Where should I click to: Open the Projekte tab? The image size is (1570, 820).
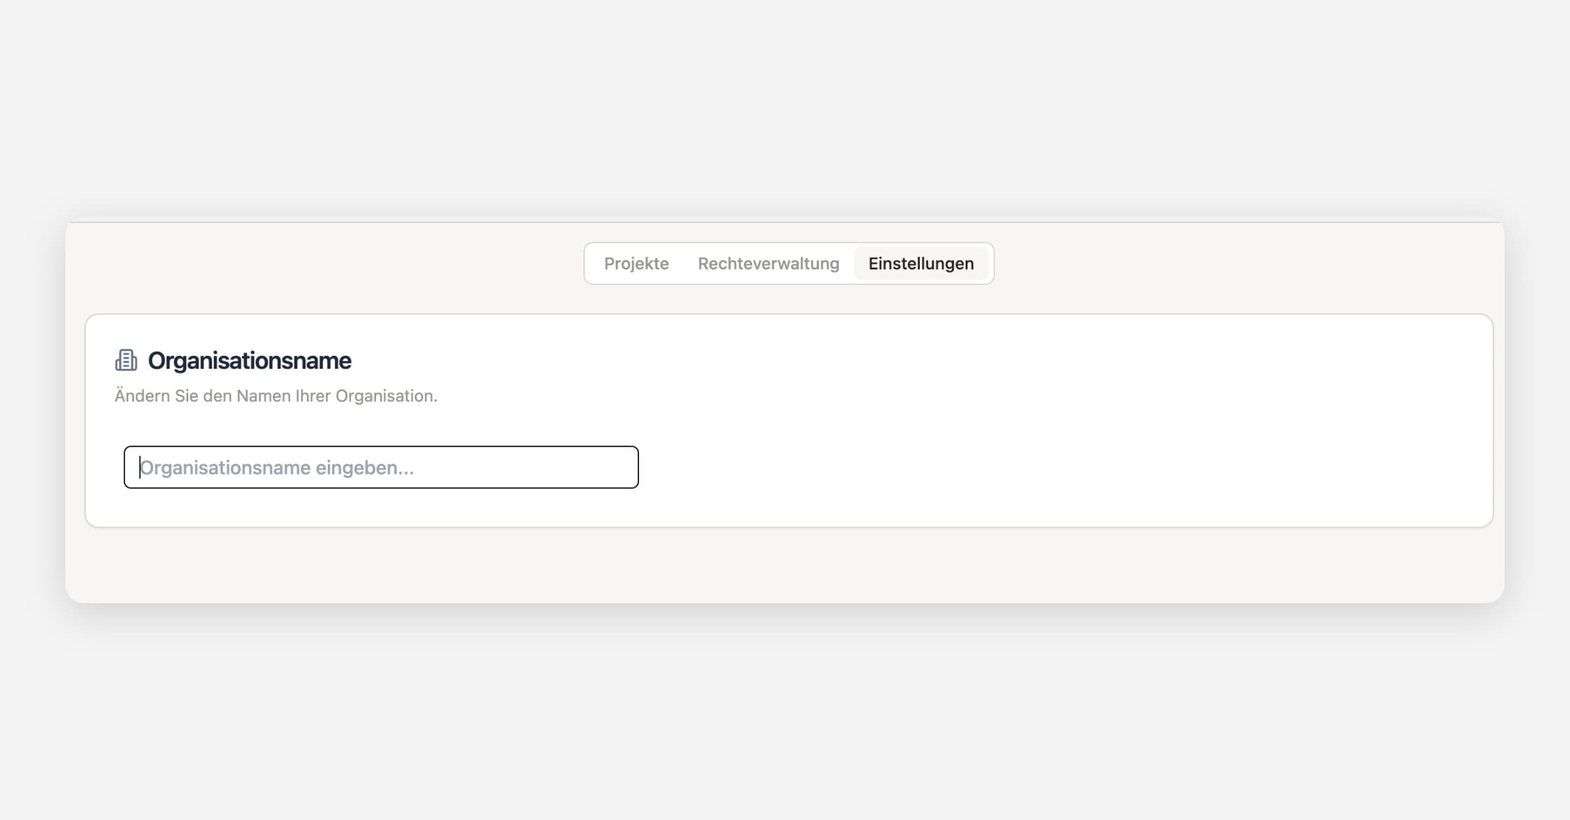coord(636,264)
